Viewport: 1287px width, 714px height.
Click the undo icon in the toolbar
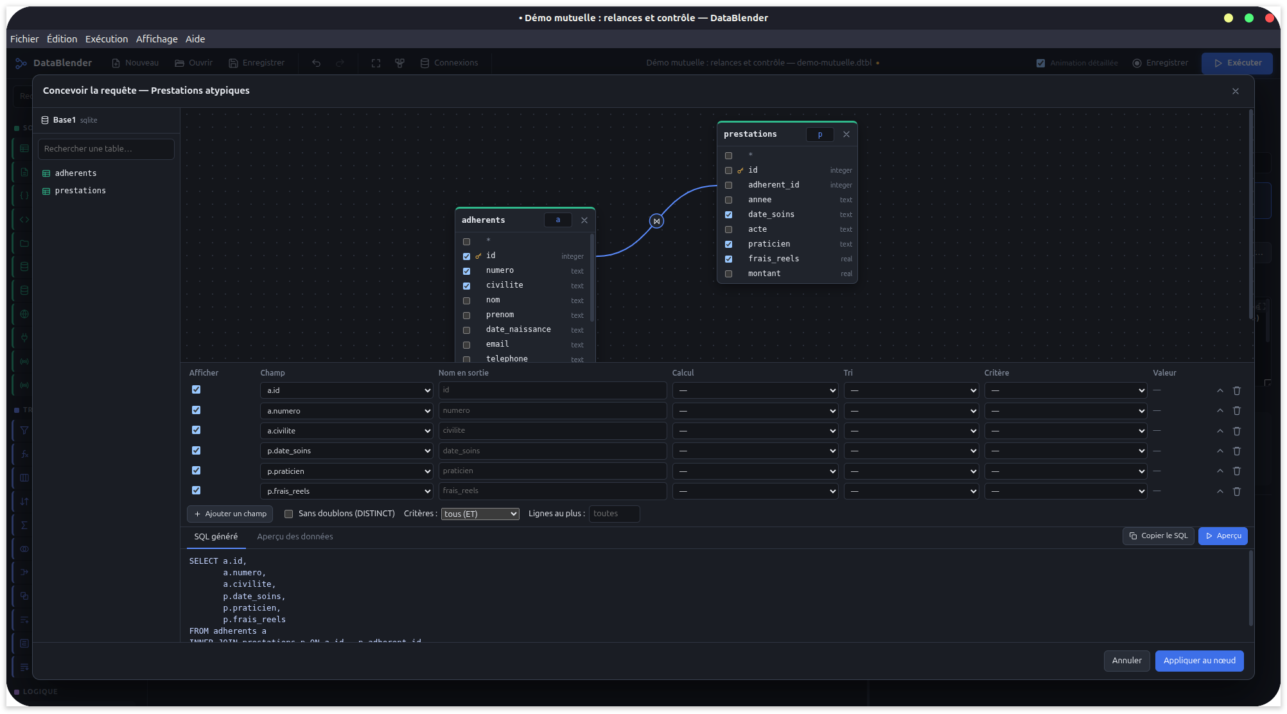[316, 63]
